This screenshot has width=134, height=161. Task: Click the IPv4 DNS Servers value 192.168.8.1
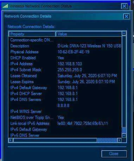pyautogui.click(x=68, y=100)
